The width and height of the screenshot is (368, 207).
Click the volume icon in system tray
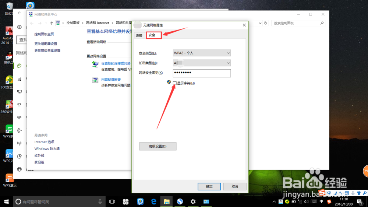[x=306, y=201]
